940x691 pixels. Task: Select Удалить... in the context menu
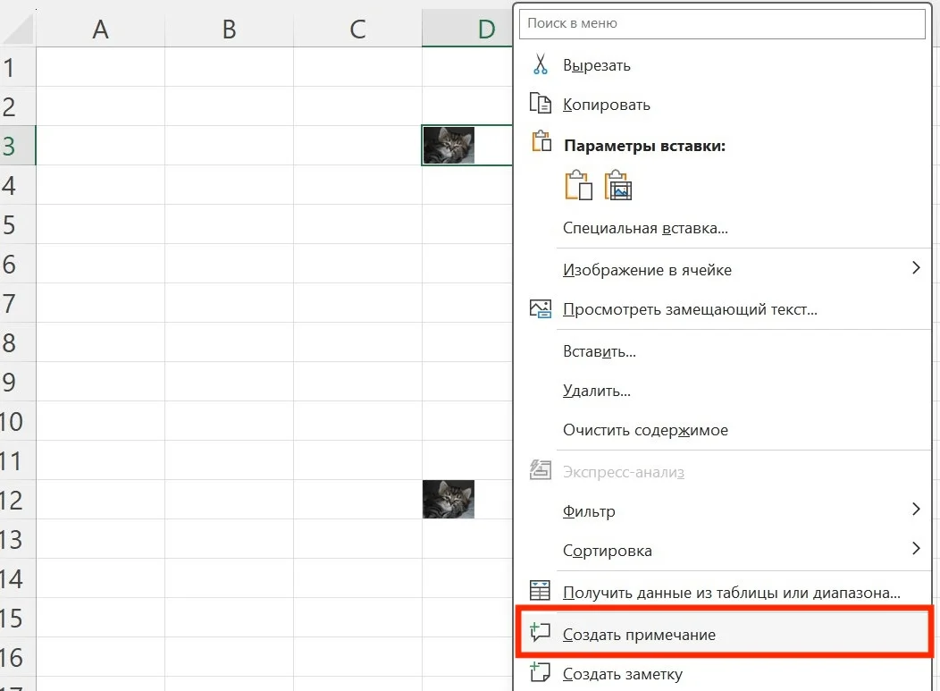[x=597, y=391]
